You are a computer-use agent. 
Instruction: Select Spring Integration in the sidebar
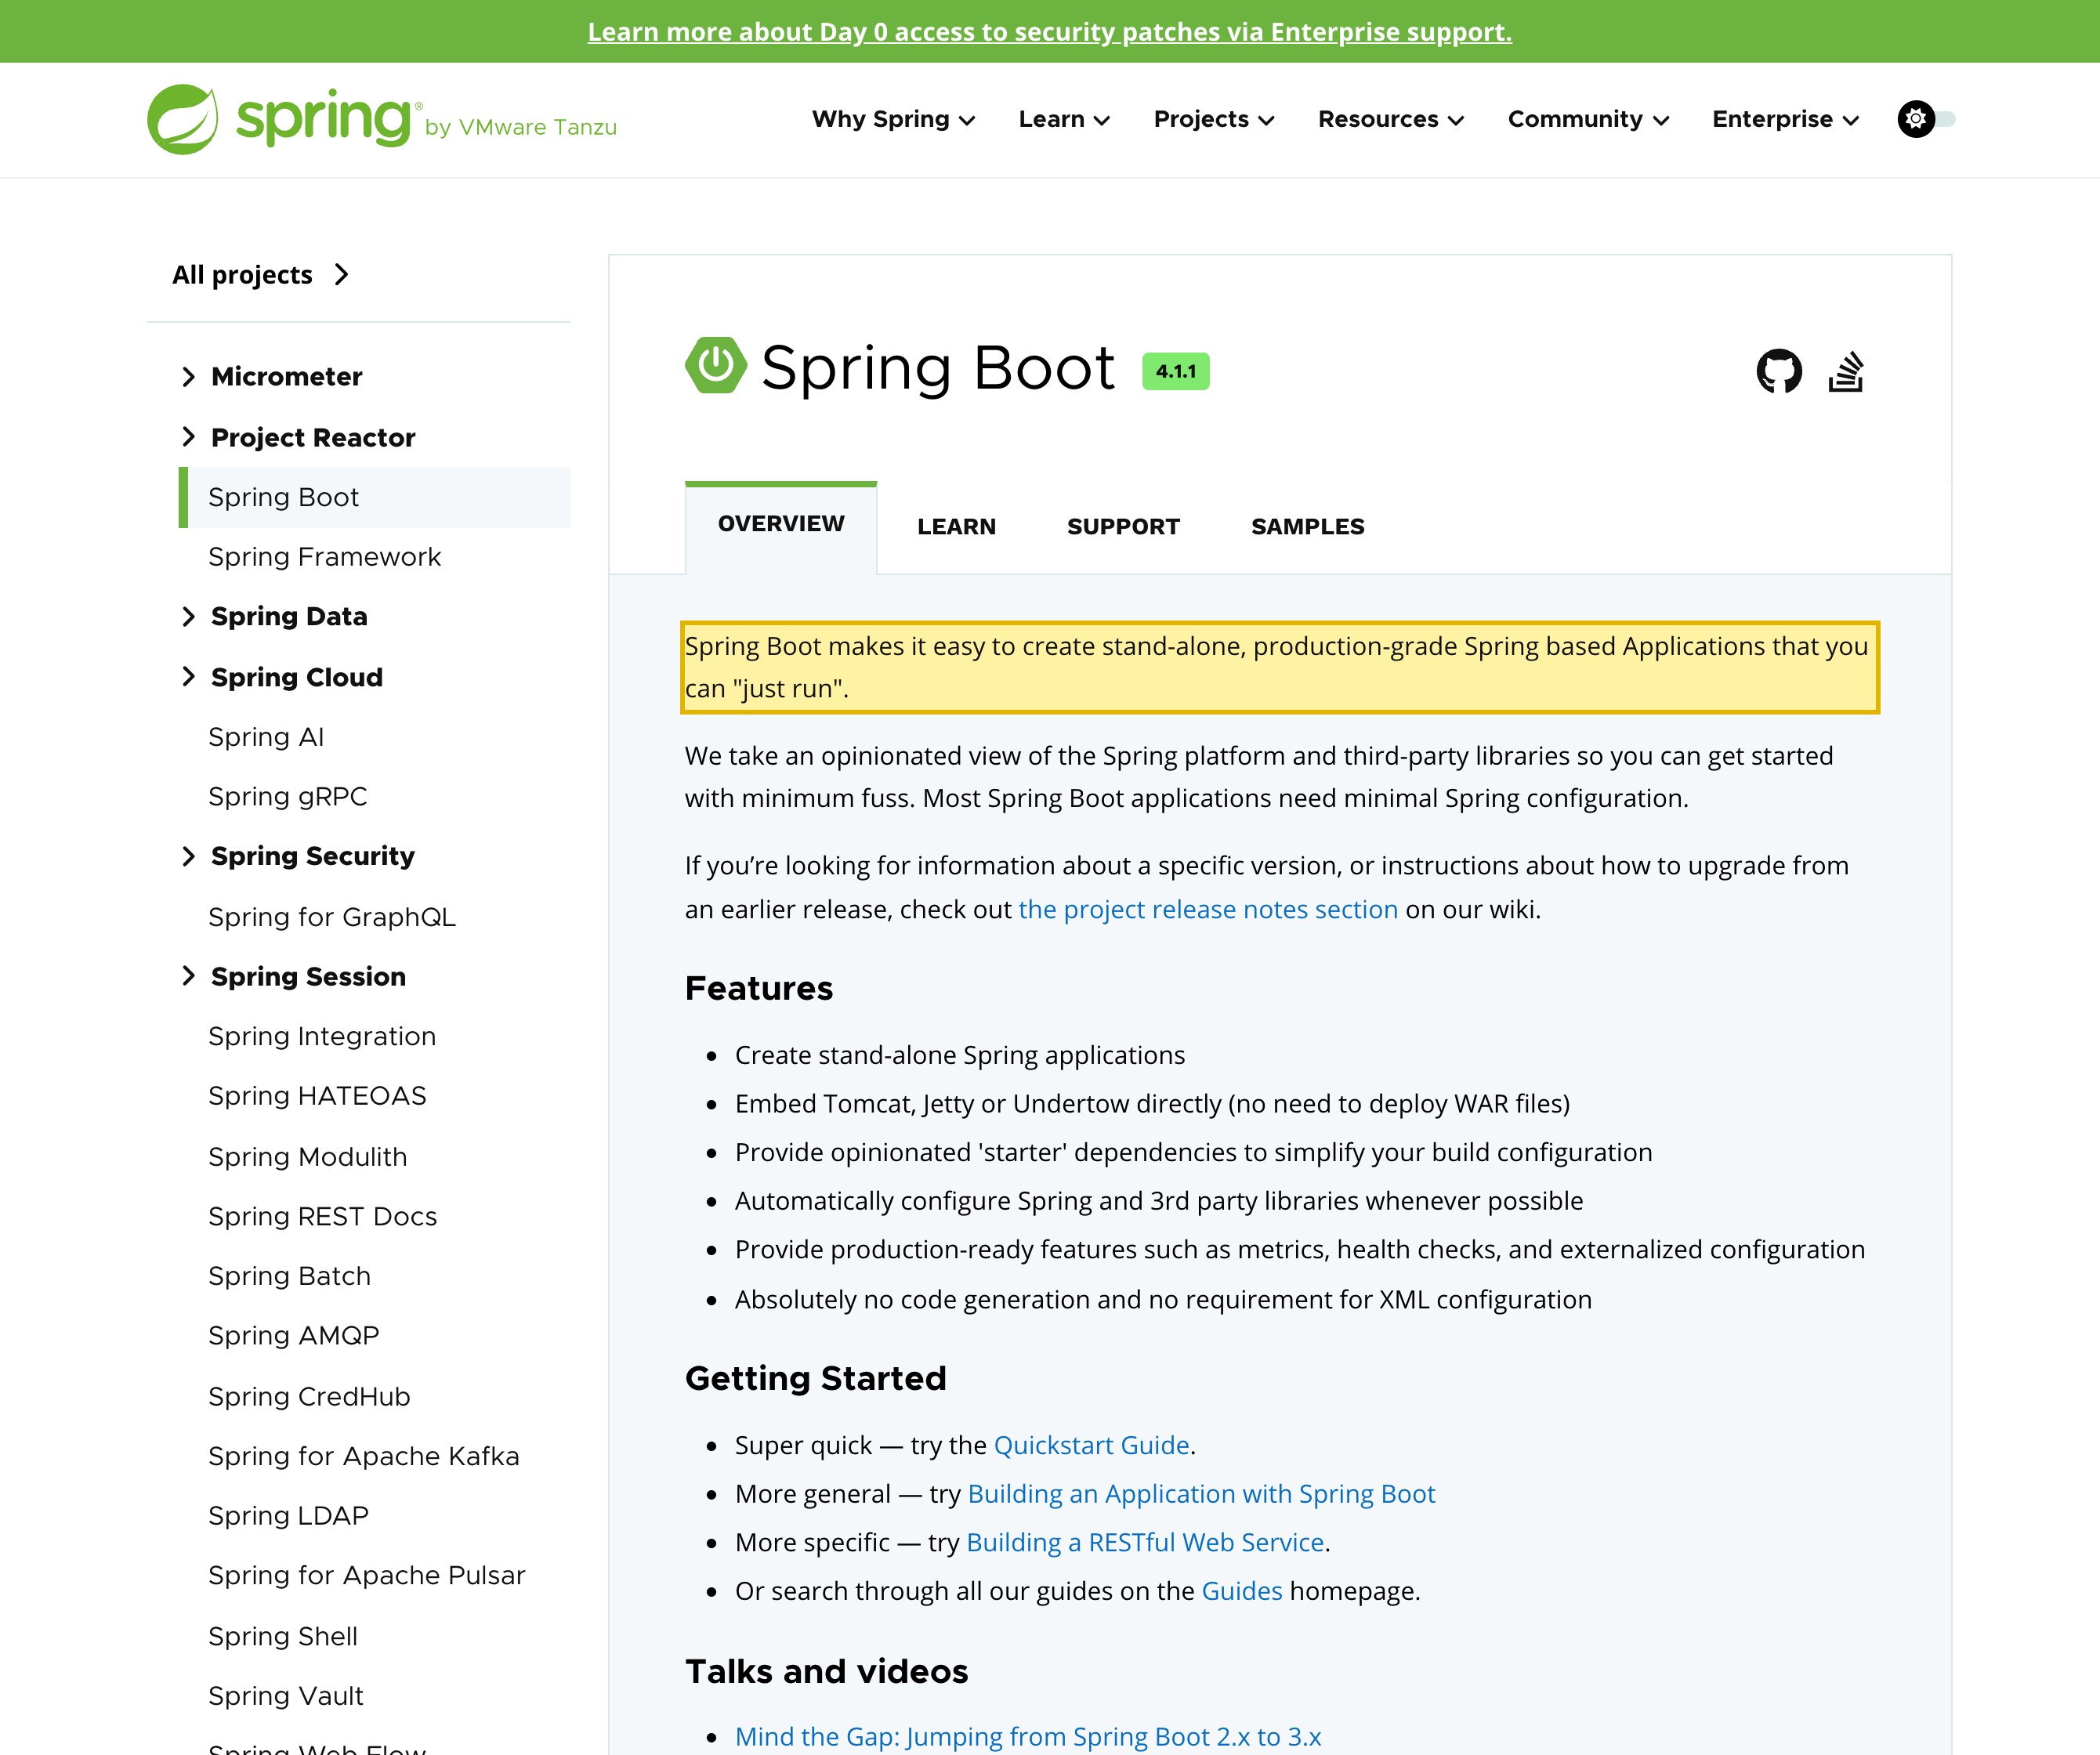point(322,1036)
